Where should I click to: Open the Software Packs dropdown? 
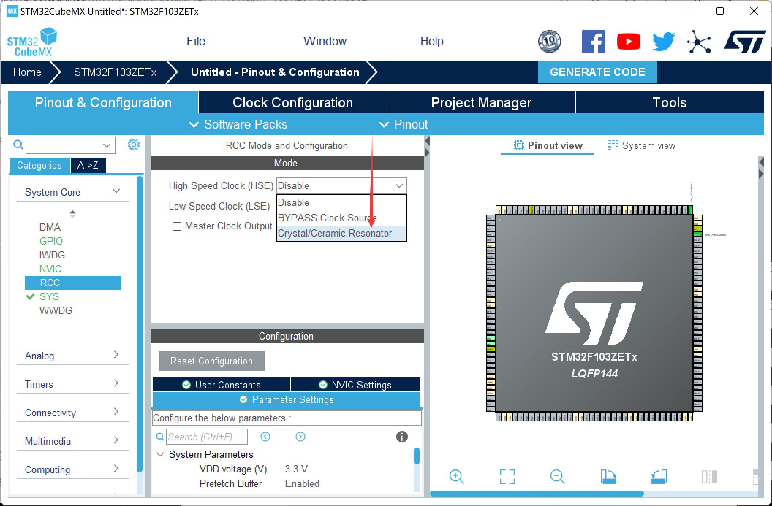point(238,124)
